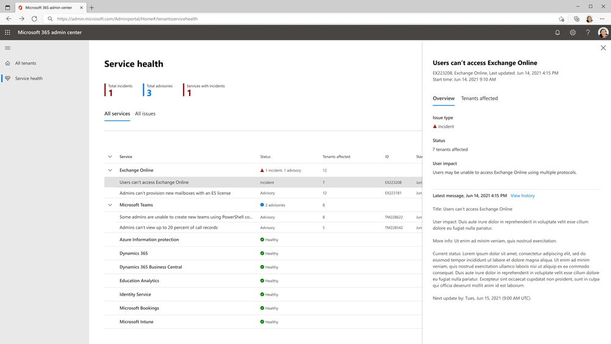Sort by the Status column header

click(x=265, y=157)
